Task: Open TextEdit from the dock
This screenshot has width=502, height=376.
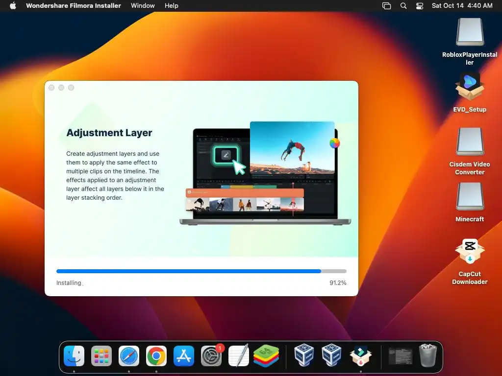Action: pyautogui.click(x=239, y=356)
